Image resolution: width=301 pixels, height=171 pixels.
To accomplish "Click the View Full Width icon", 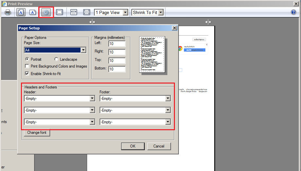I will 74,12.
